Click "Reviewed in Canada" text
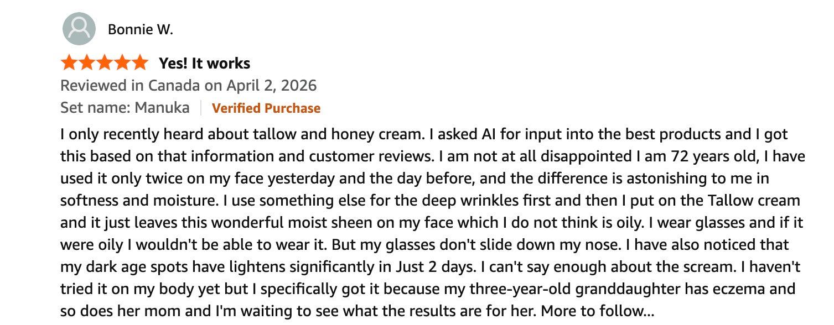Screen dimensions: 834x325 click(130, 86)
